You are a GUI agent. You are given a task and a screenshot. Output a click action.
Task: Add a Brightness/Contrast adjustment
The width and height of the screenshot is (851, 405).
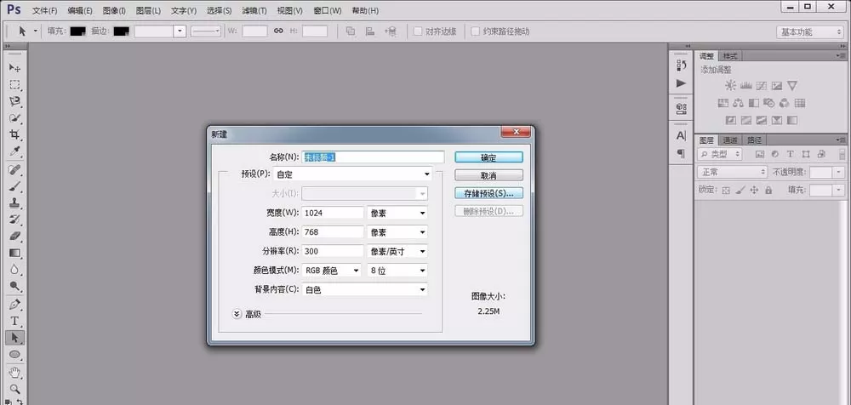coord(730,85)
